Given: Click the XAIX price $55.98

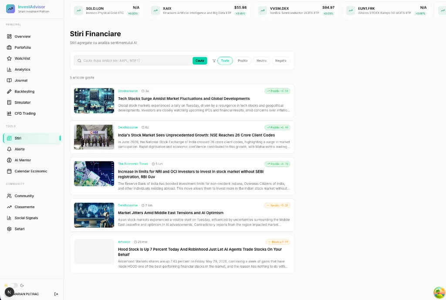Looking at the screenshot, I should [240, 8].
